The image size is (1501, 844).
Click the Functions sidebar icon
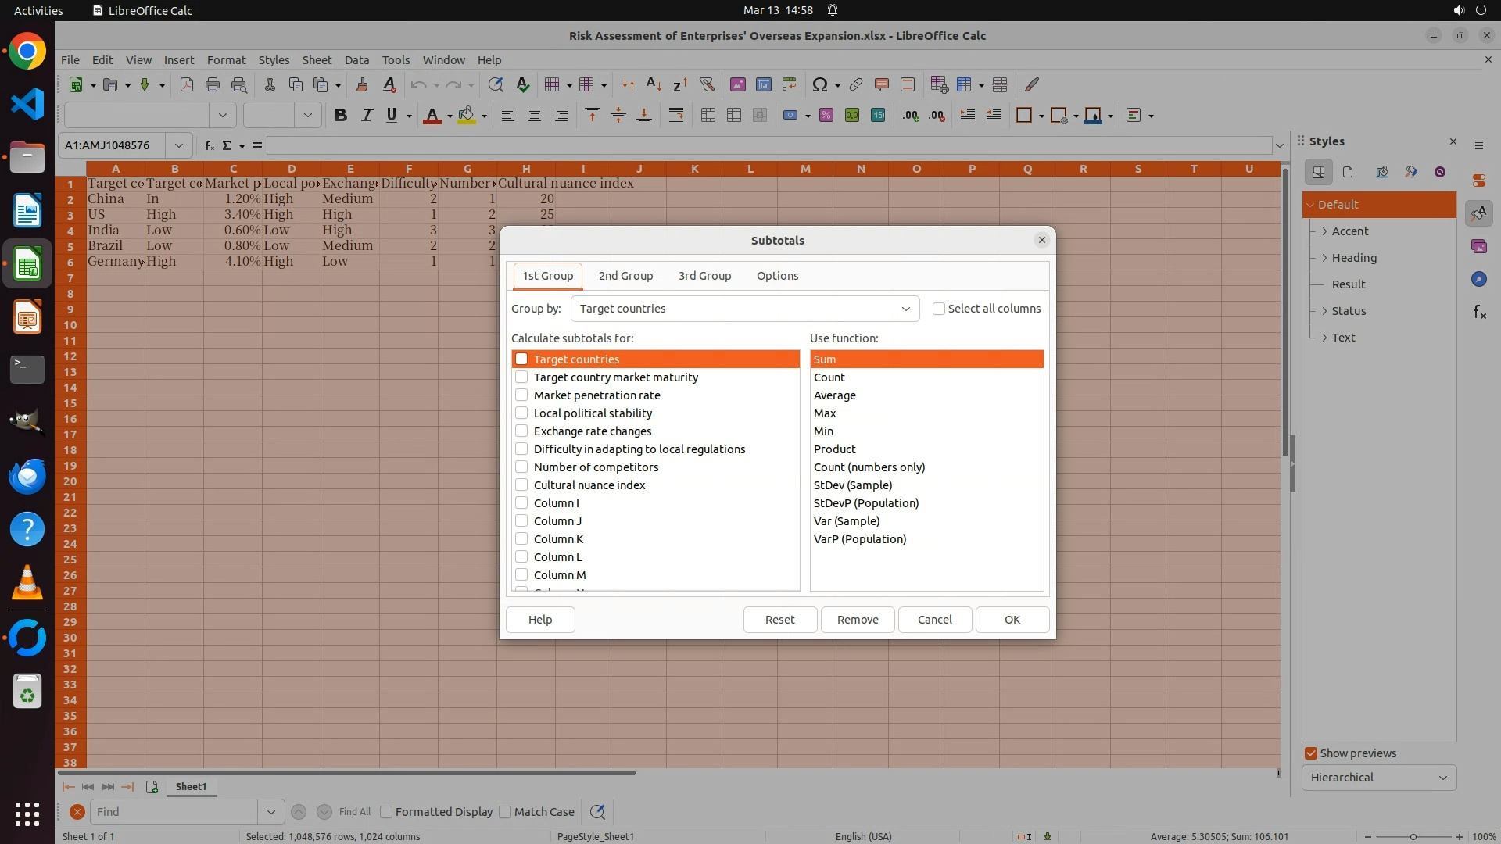(x=1478, y=313)
